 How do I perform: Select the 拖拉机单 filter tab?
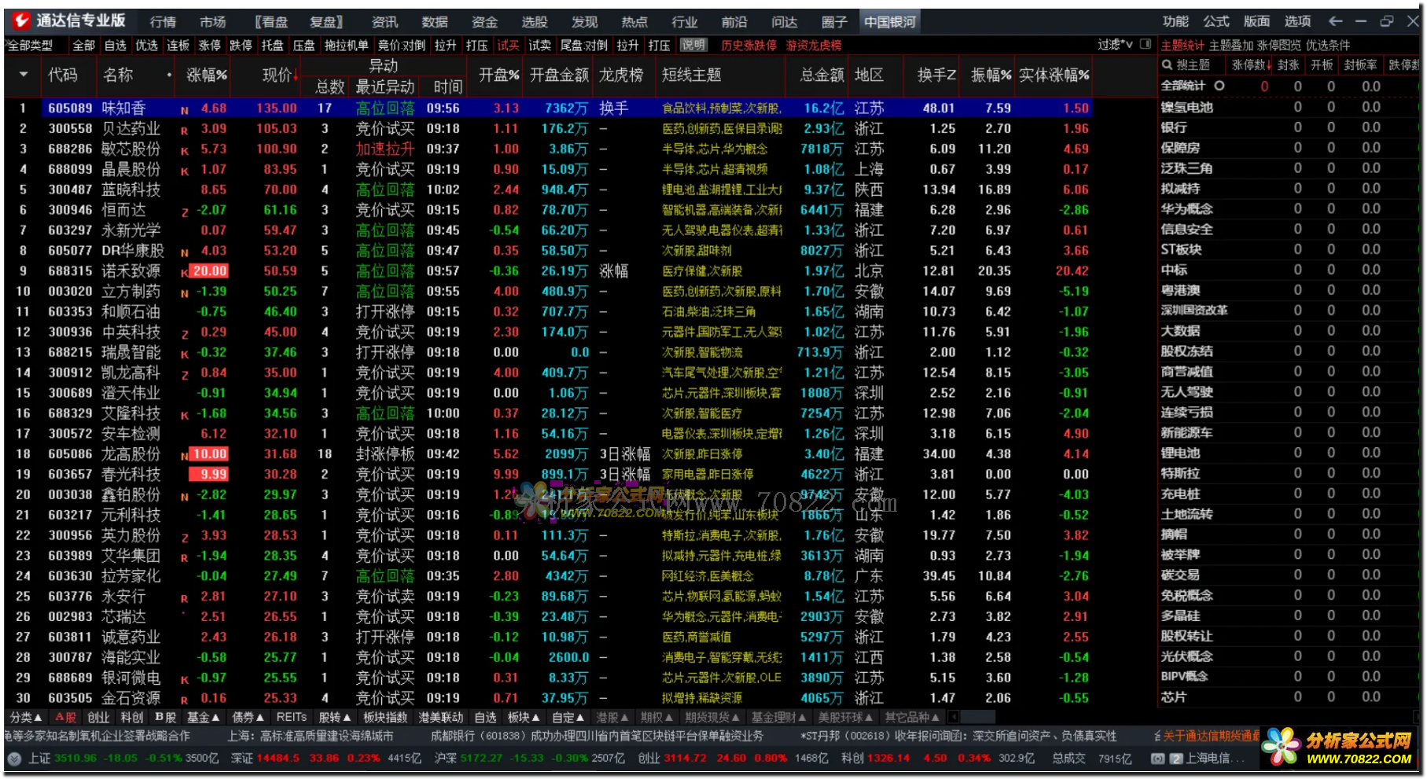346,46
